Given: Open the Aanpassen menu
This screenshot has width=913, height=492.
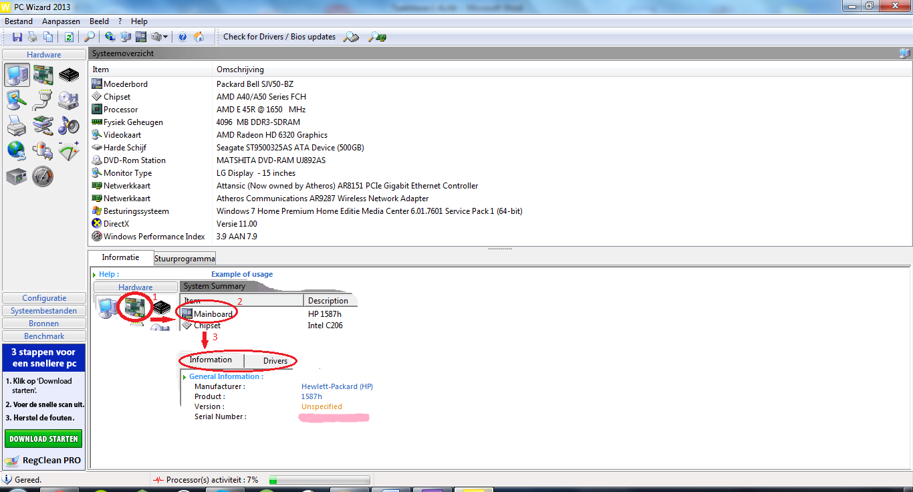Looking at the screenshot, I should click(61, 21).
